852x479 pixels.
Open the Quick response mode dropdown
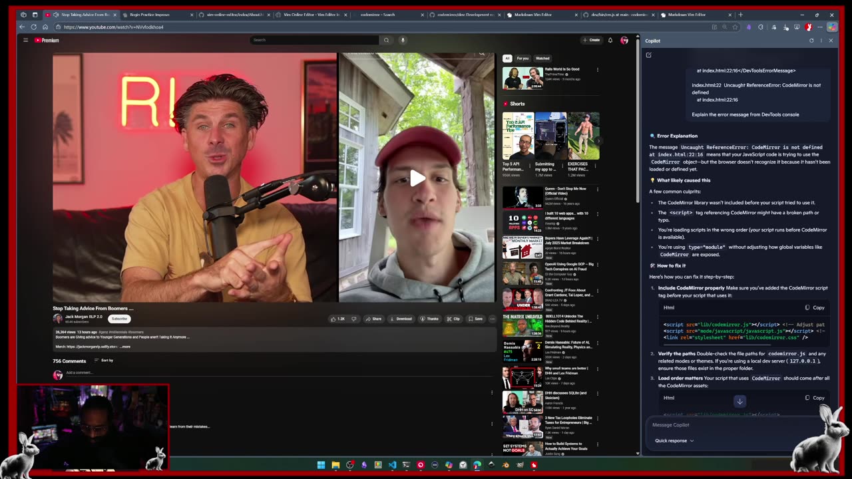[x=674, y=440]
